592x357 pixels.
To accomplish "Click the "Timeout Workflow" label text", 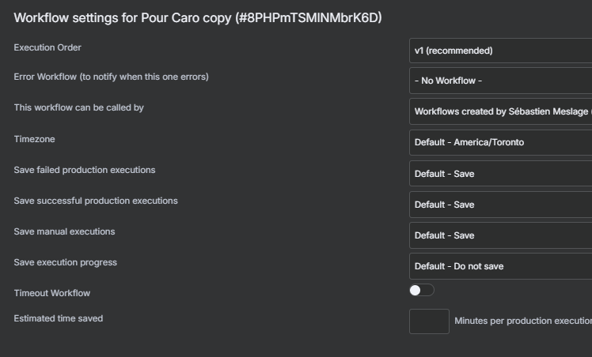I will click(52, 293).
